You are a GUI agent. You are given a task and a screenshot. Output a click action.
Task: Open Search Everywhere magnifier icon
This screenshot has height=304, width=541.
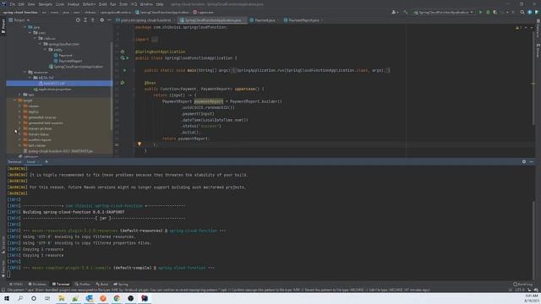pyautogui.click(x=522, y=12)
